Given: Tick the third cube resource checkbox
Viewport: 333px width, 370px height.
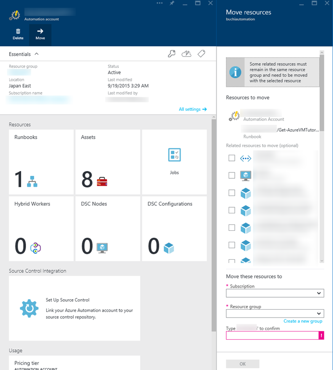Looking at the screenshot, I should 232,227.
